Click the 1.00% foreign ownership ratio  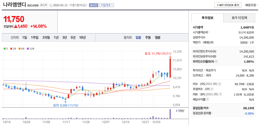[x=250, y=61]
